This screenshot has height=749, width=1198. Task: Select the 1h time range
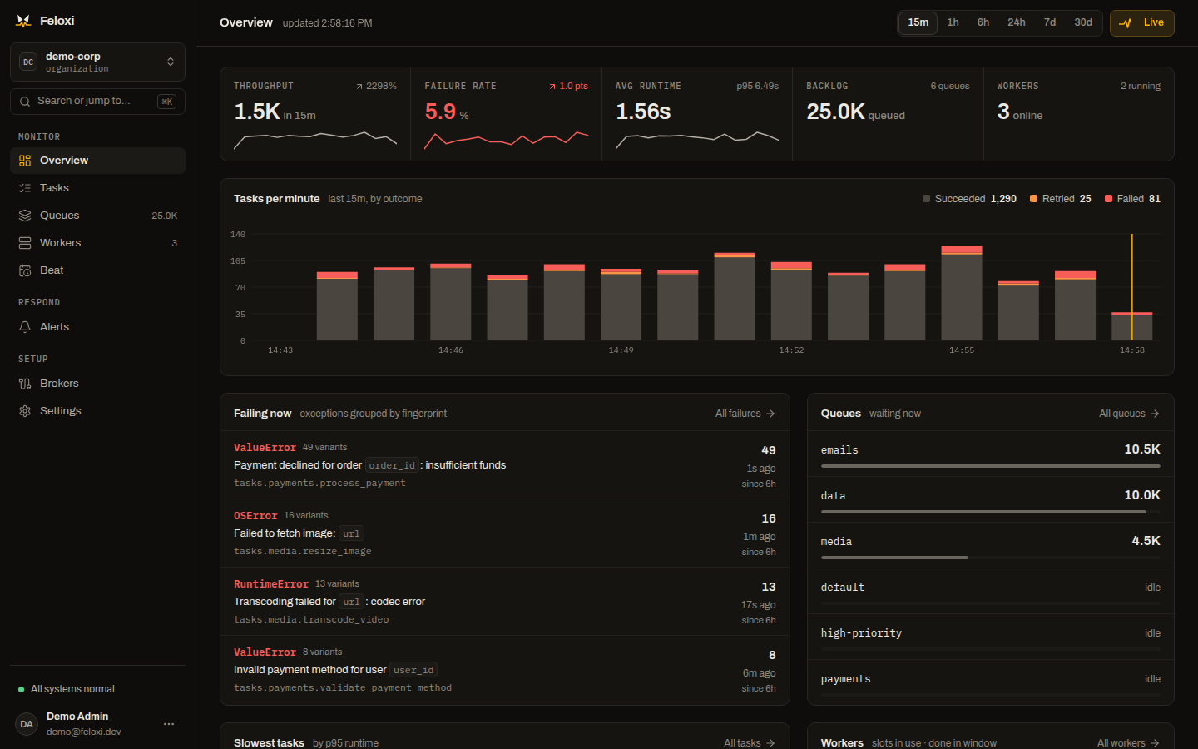point(953,22)
